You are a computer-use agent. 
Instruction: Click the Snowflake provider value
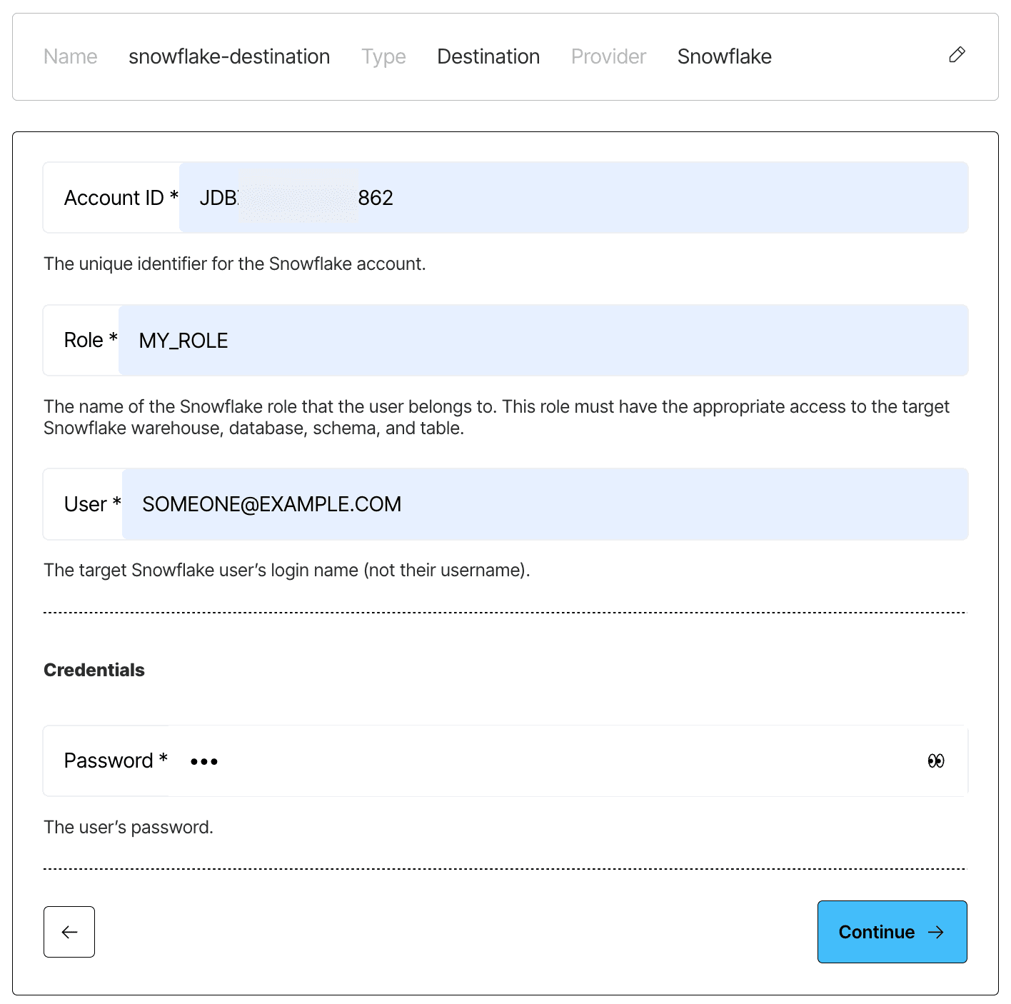724,56
